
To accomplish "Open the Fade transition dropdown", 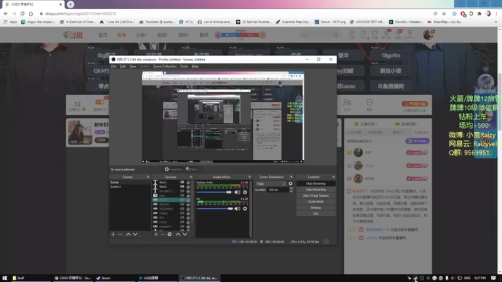I will 270,184.
